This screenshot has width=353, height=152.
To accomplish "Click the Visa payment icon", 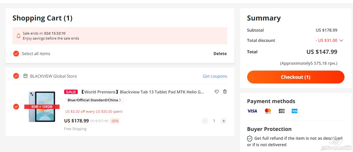I will pyautogui.click(x=252, y=111).
